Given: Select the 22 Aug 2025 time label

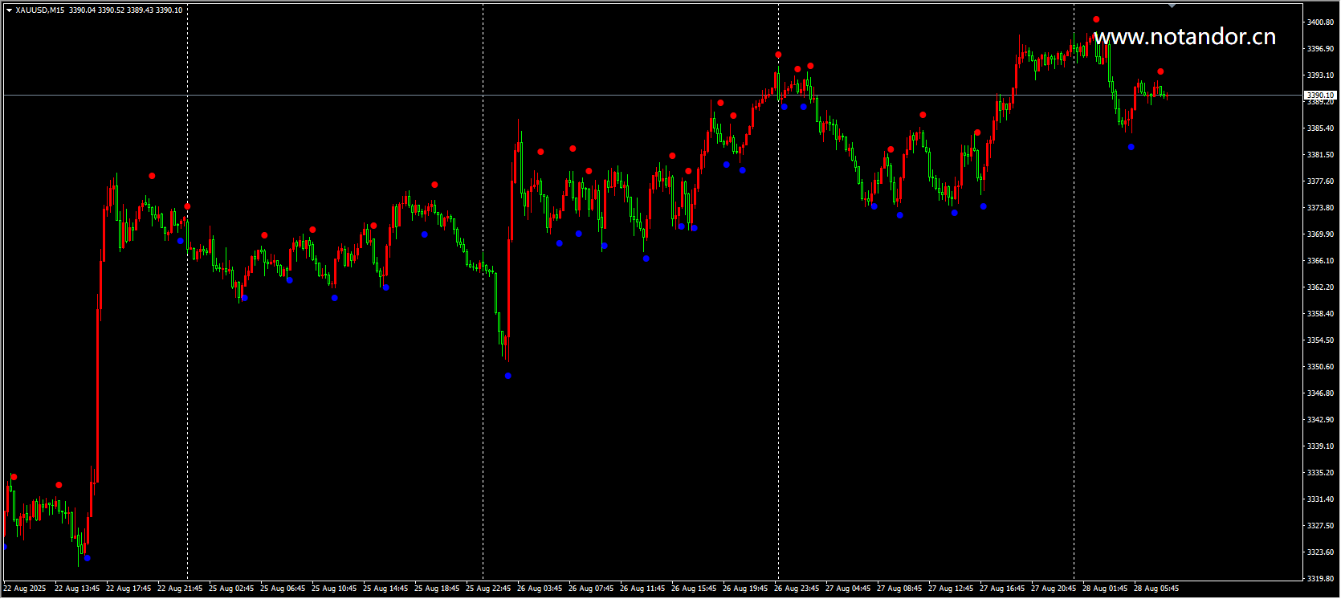Looking at the screenshot, I should 25,589.
